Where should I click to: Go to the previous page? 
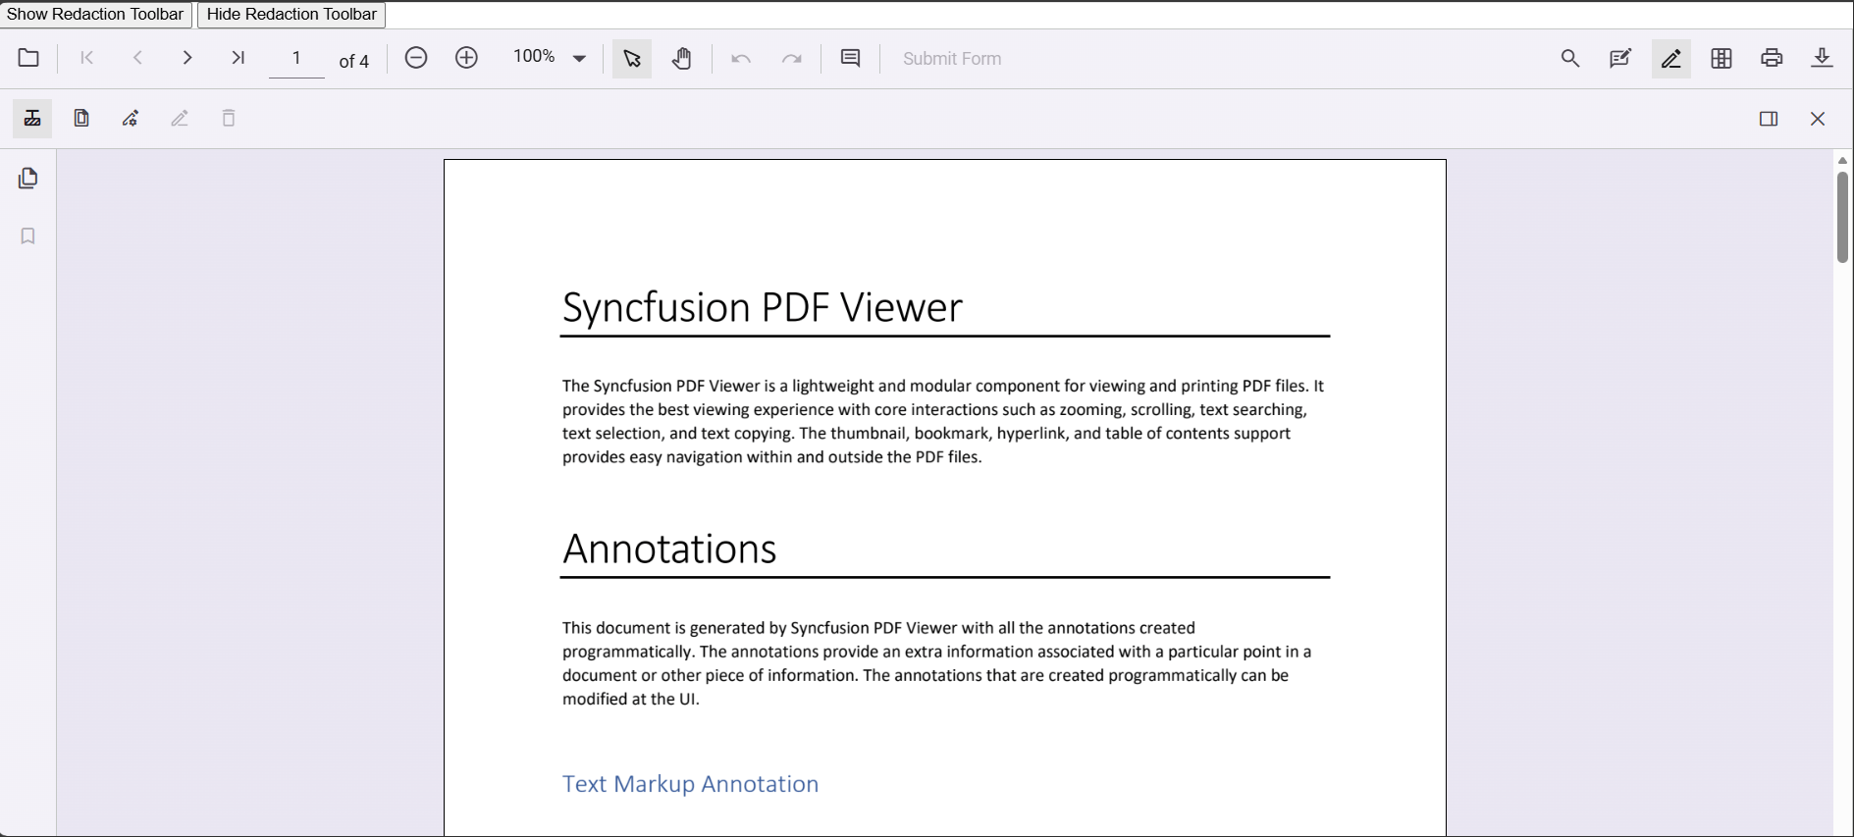pos(137,58)
